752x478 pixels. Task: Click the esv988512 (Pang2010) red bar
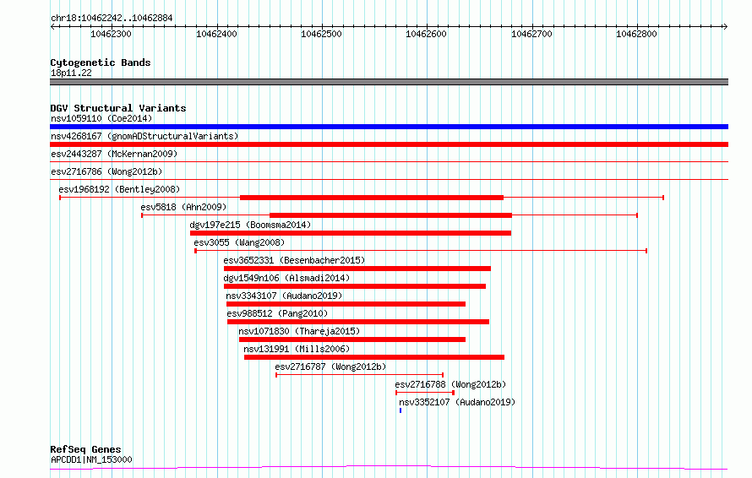click(x=358, y=322)
